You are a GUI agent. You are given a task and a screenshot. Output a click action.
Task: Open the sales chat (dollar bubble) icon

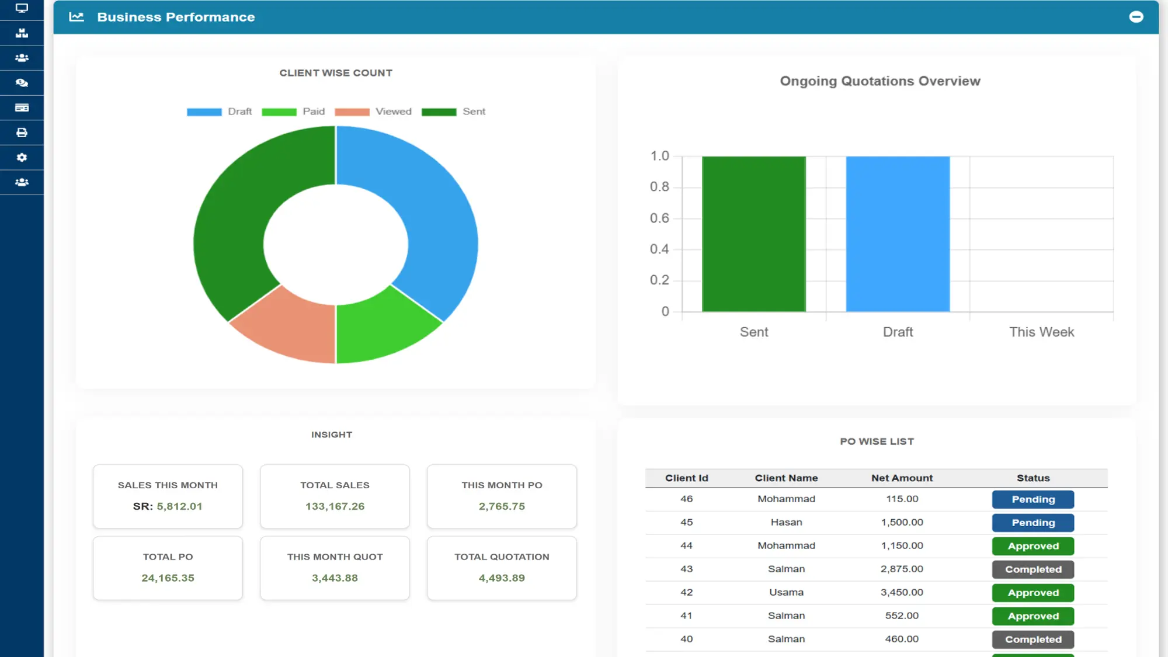pos(22,82)
